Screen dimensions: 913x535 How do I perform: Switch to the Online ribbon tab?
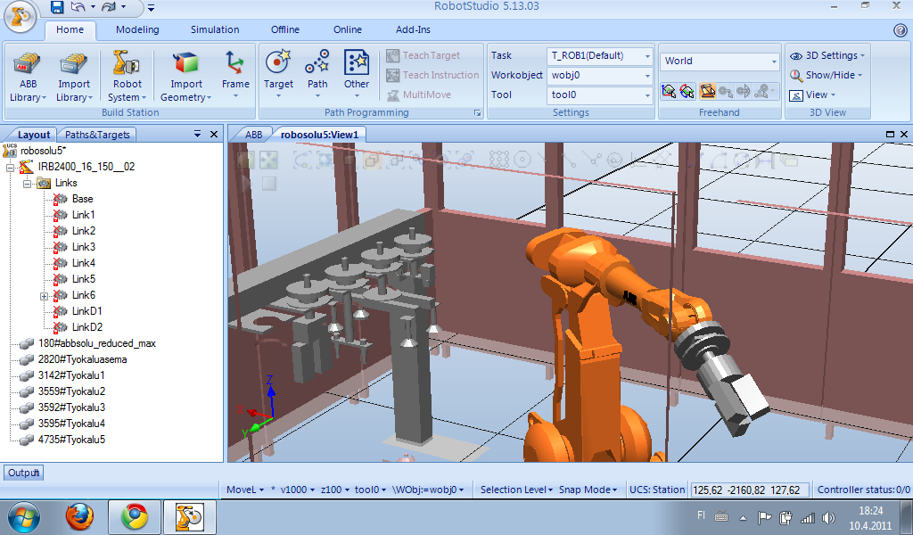348,29
